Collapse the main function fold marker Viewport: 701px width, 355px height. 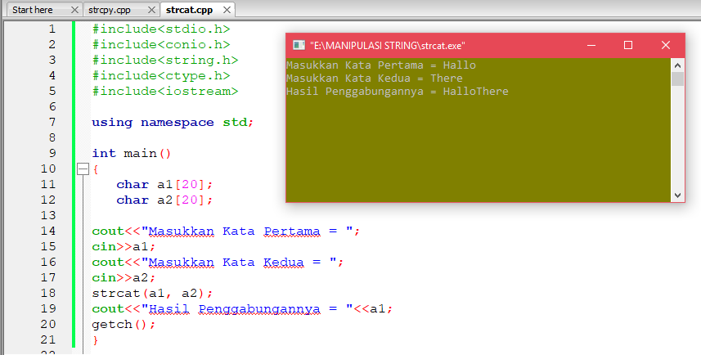[x=83, y=169]
